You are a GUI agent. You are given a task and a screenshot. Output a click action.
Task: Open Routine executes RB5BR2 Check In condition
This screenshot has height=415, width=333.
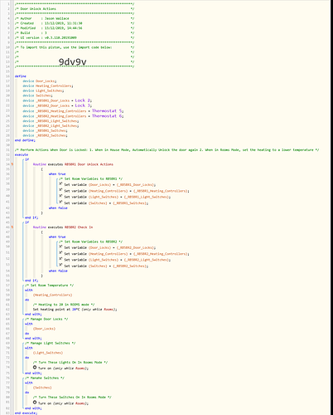[x=63, y=227]
